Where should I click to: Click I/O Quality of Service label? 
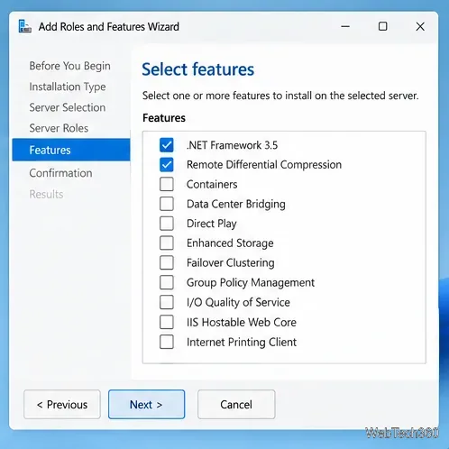coord(238,302)
